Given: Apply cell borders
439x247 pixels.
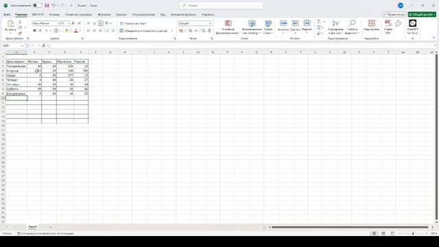Looking at the screenshot, I should (56, 30).
